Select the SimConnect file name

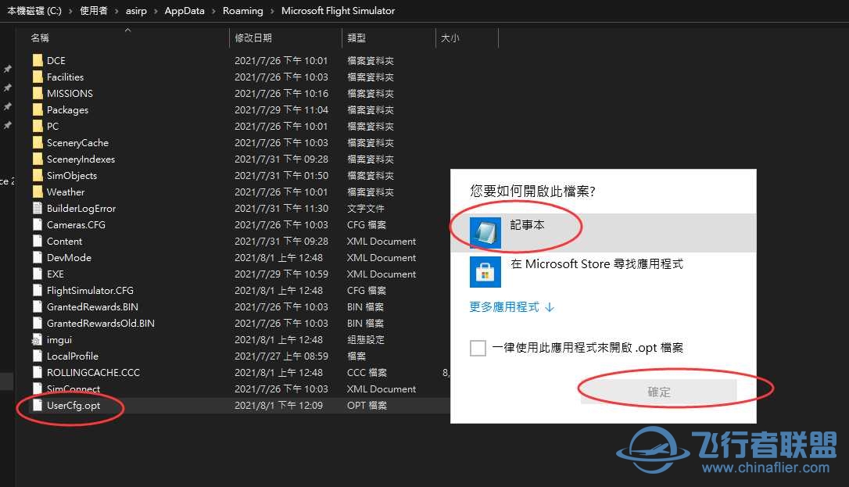(x=73, y=389)
